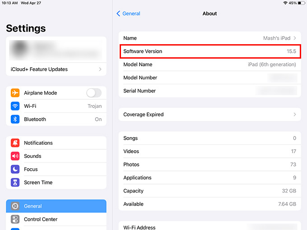Viewport: 307px width, 230px height.
Task: Tap the 10:13 AM clock
Action: tap(10, 3)
